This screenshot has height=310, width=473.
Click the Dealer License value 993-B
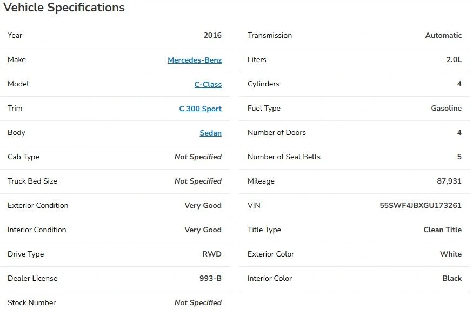(x=211, y=278)
